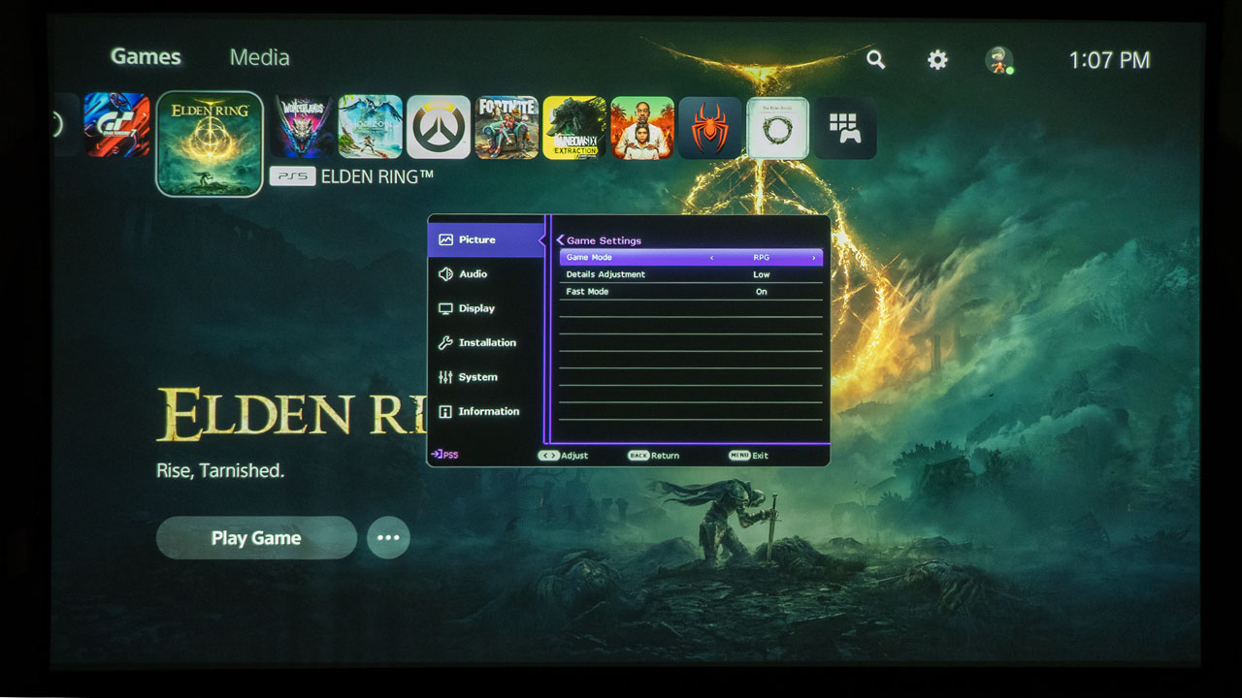Viewport: 1242px width, 698px height.
Task: Click the Installation wrench icon
Action: (445, 343)
